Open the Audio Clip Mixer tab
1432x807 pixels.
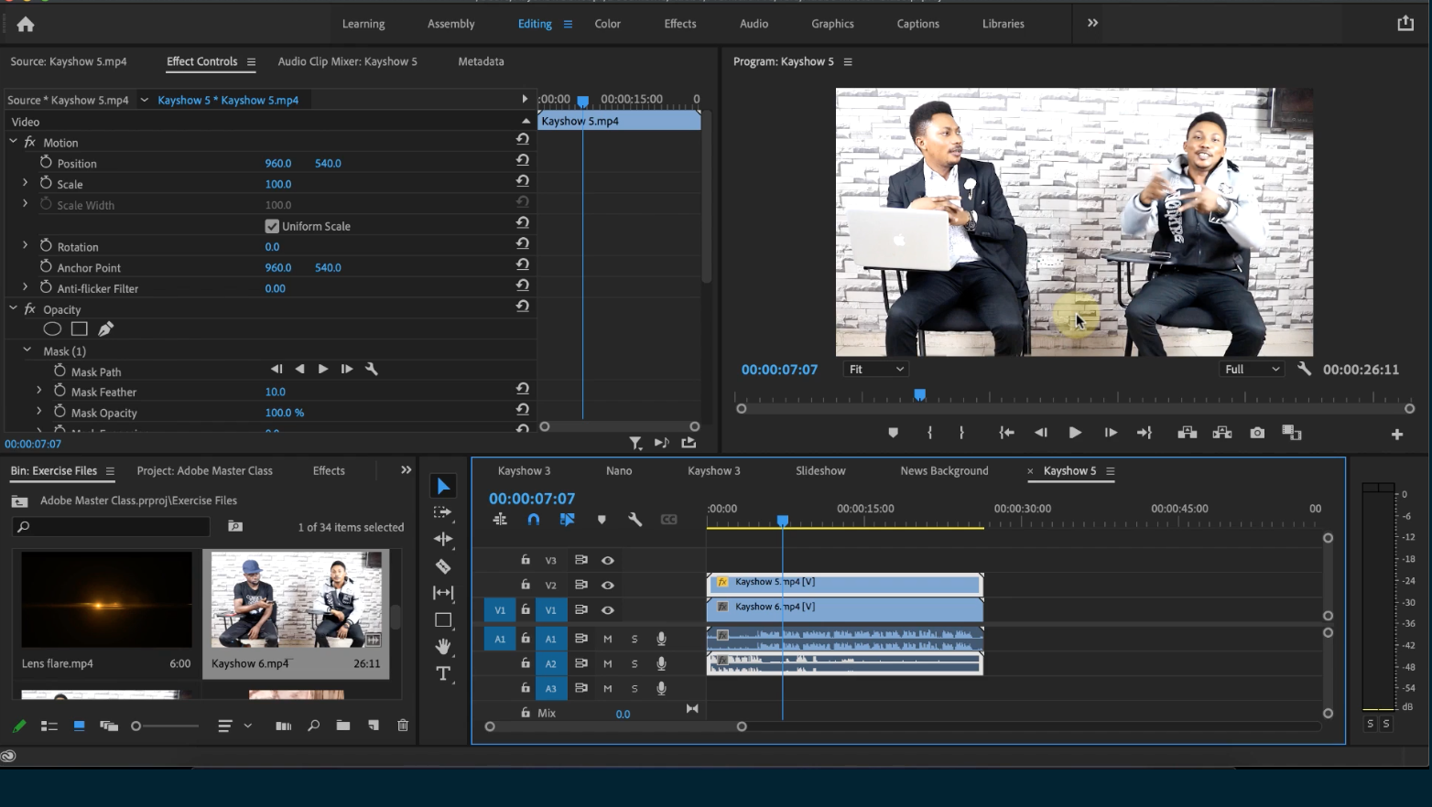[347, 61]
